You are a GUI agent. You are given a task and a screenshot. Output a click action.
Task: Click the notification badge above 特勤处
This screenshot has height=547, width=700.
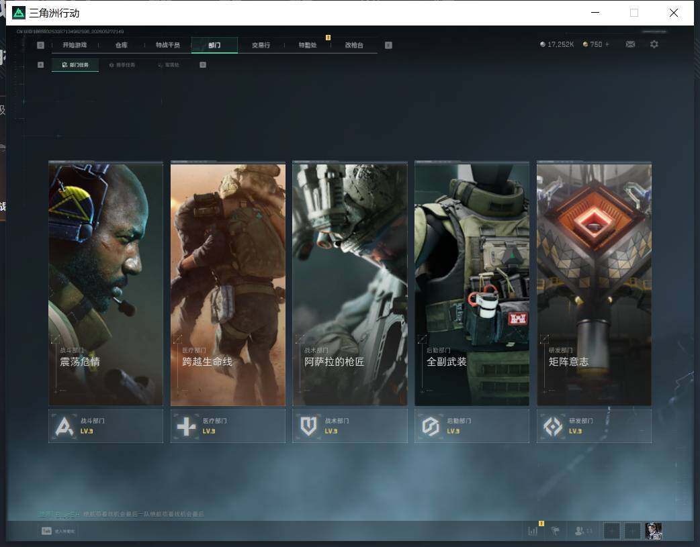click(x=328, y=38)
